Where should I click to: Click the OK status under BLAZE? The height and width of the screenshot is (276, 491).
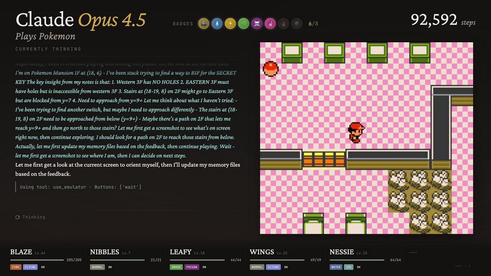[x=43, y=267]
